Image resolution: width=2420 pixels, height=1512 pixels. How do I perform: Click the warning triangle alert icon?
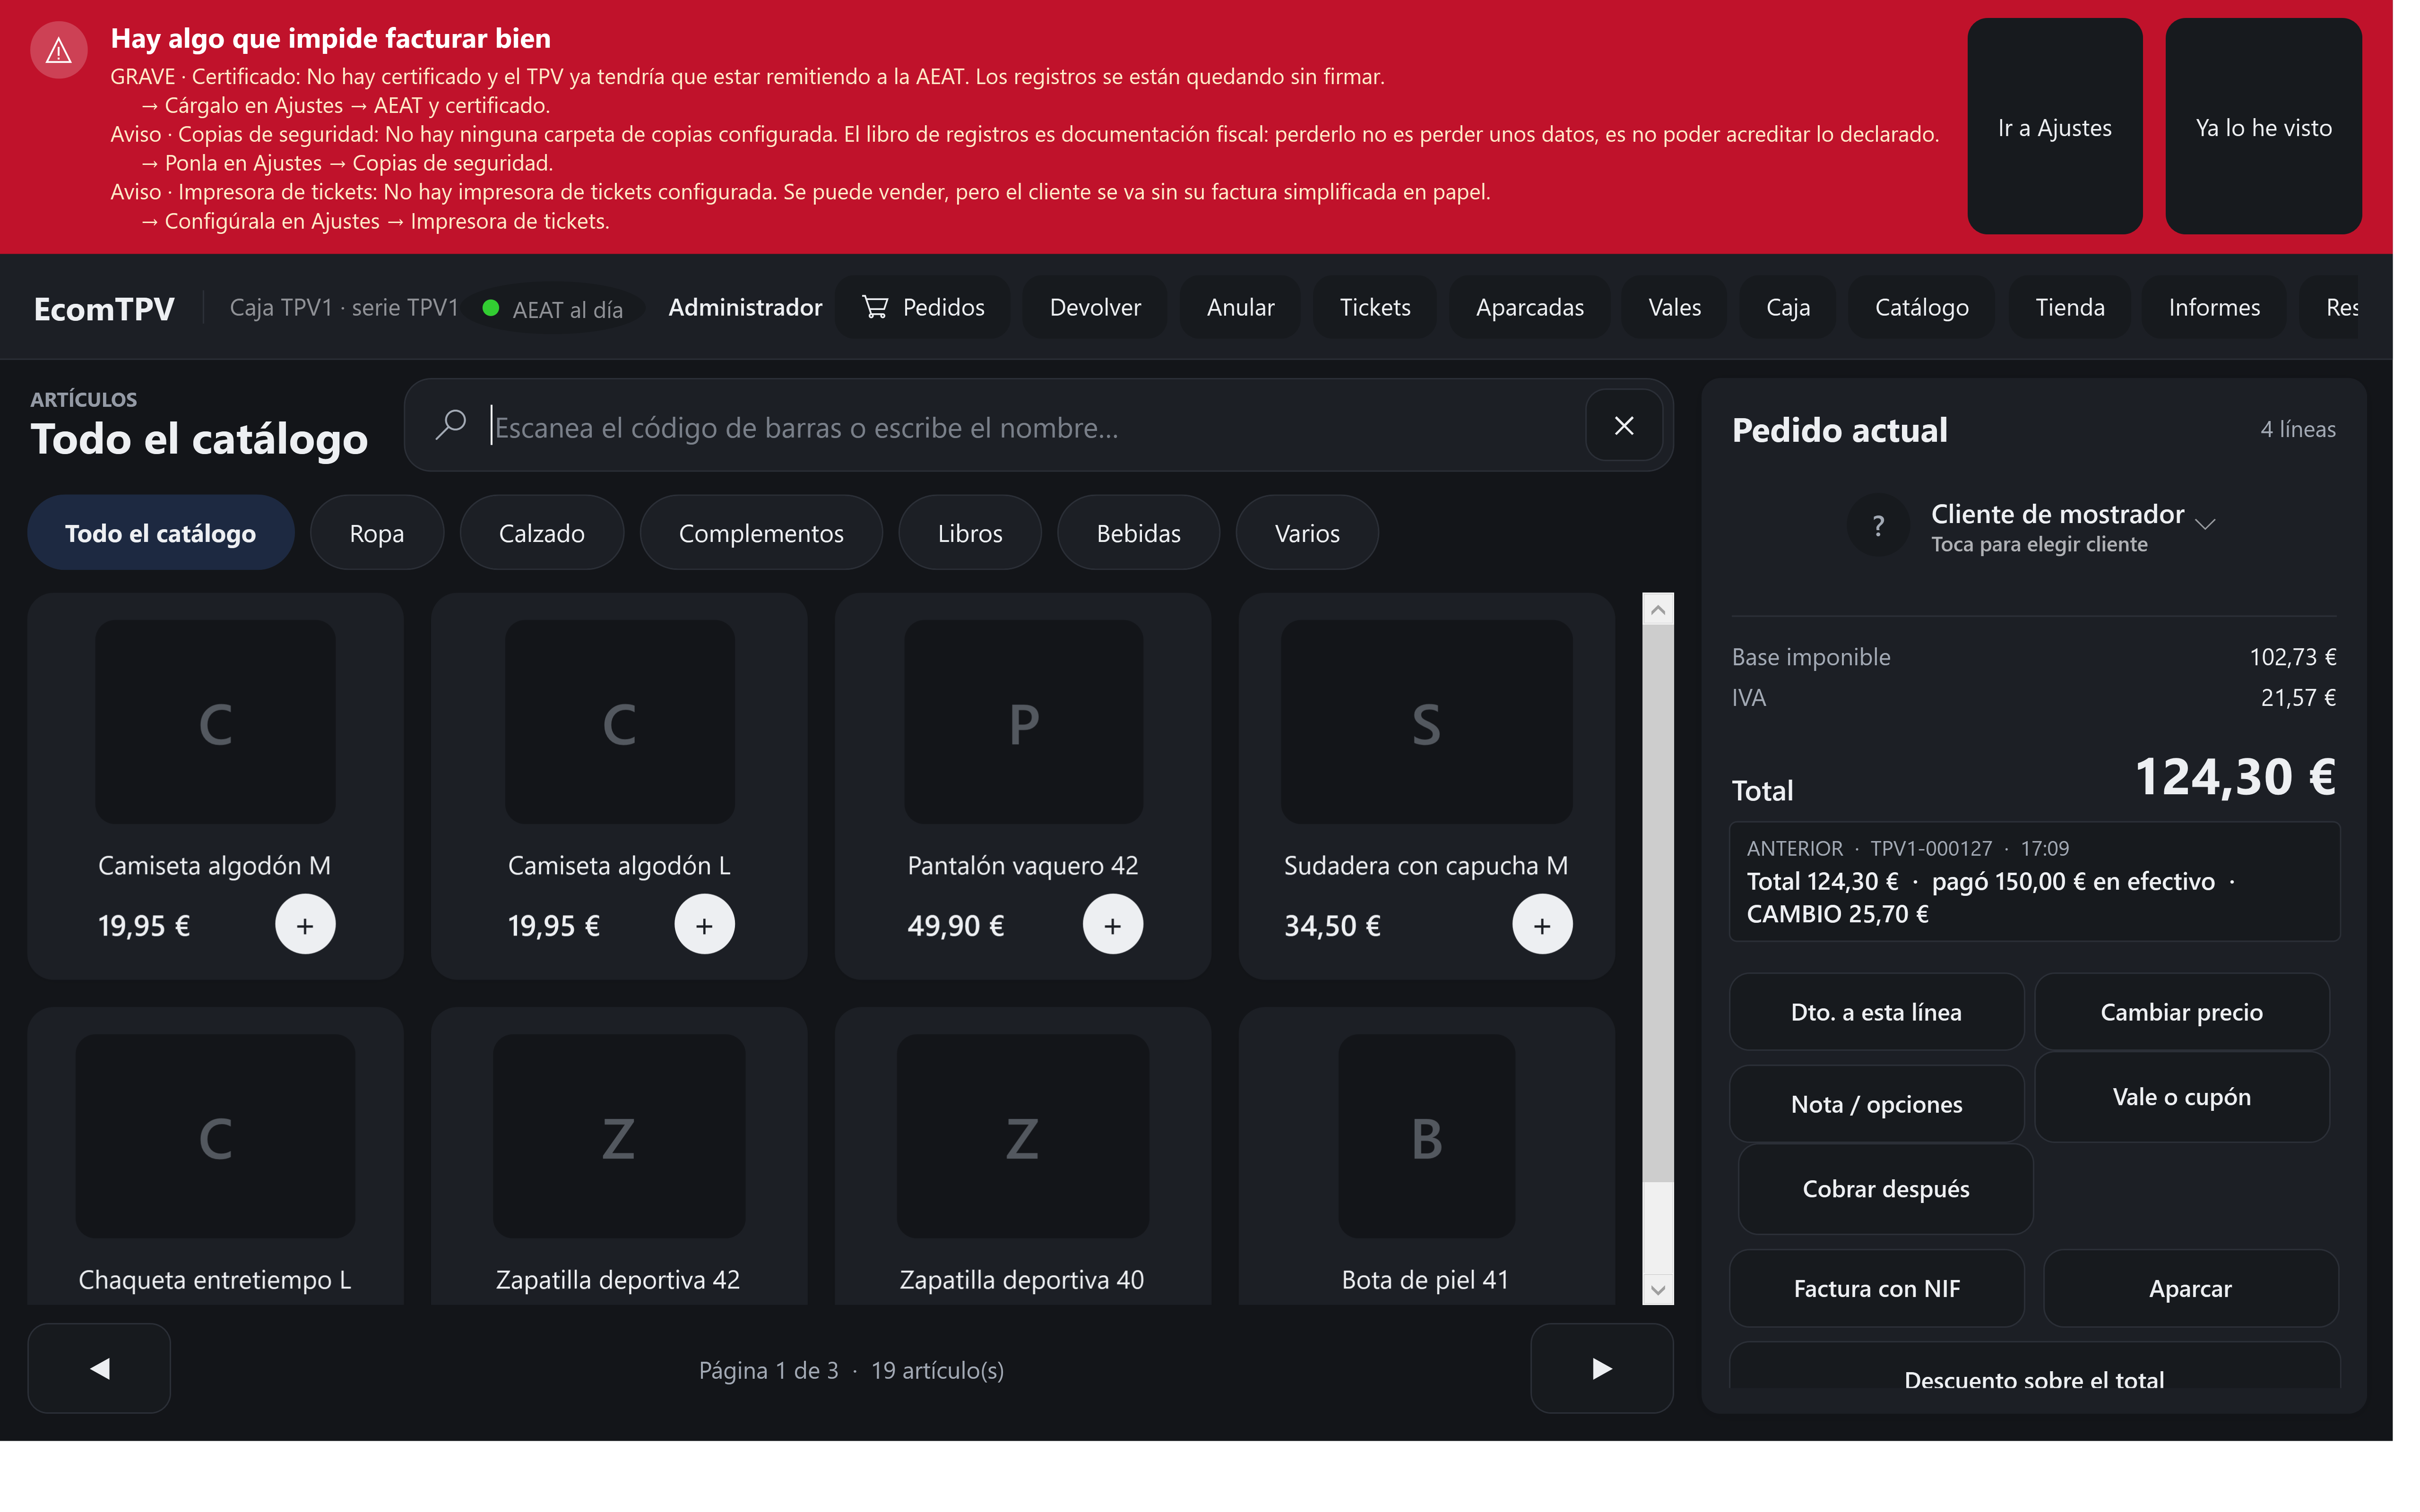(59, 50)
